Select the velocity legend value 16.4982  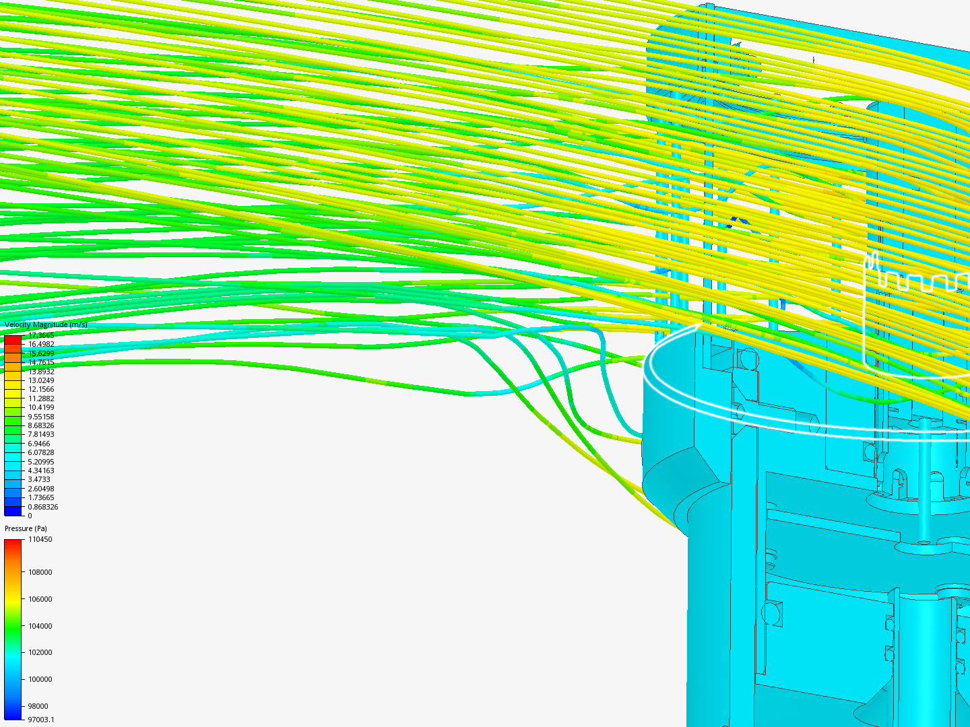coord(41,344)
